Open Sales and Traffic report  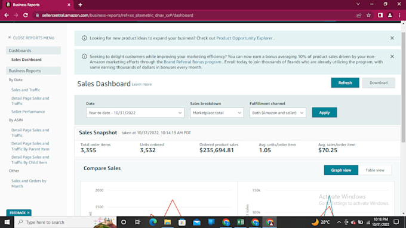(26, 90)
